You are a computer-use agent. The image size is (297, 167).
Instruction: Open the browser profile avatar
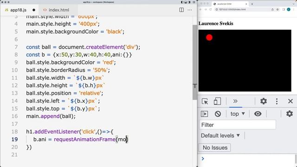coord(289,9)
